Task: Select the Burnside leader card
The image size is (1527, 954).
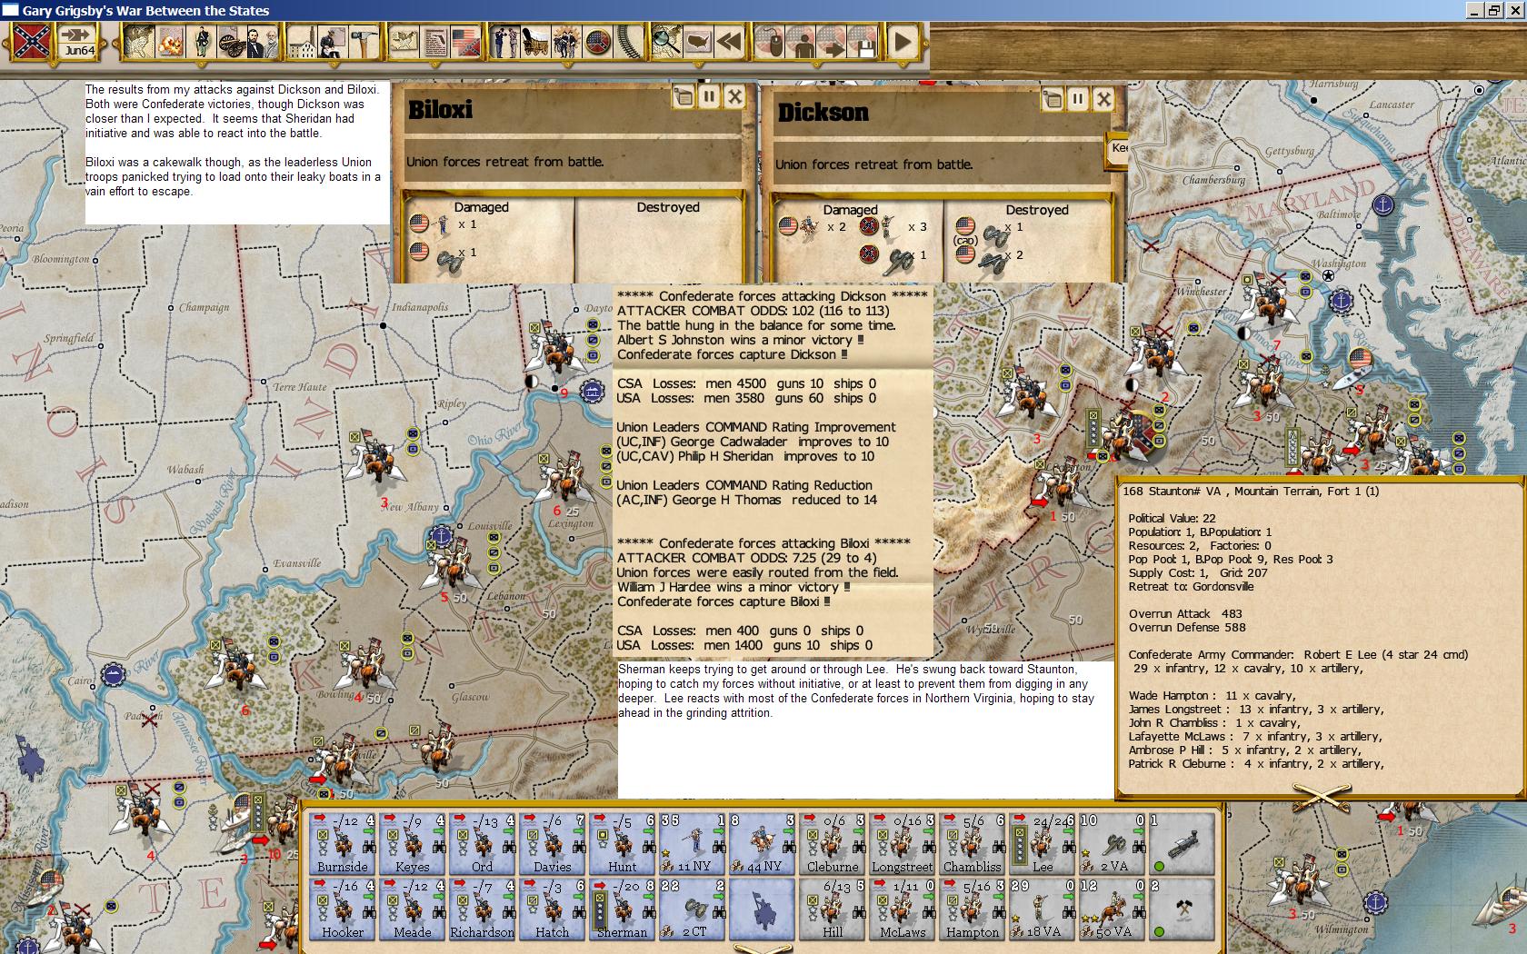Action: click(x=343, y=843)
